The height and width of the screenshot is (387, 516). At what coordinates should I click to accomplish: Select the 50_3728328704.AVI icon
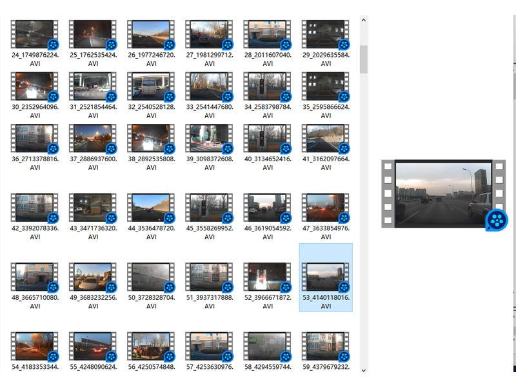tap(152, 277)
